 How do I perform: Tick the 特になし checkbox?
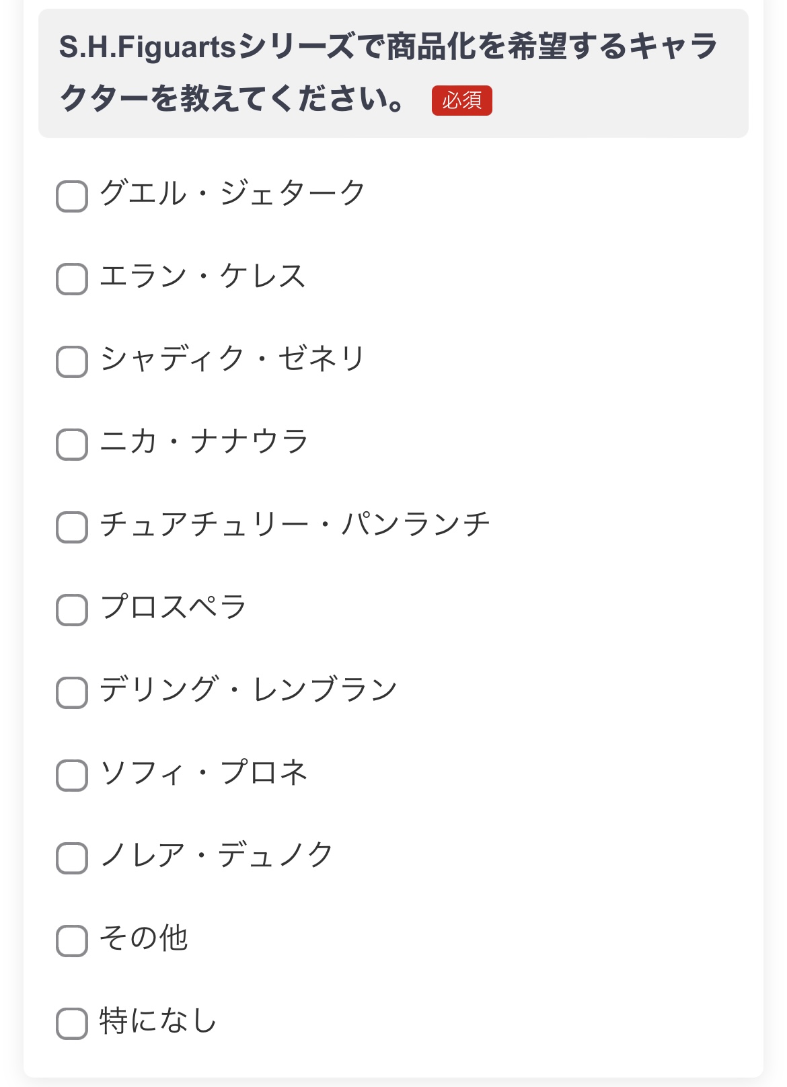[72, 1024]
